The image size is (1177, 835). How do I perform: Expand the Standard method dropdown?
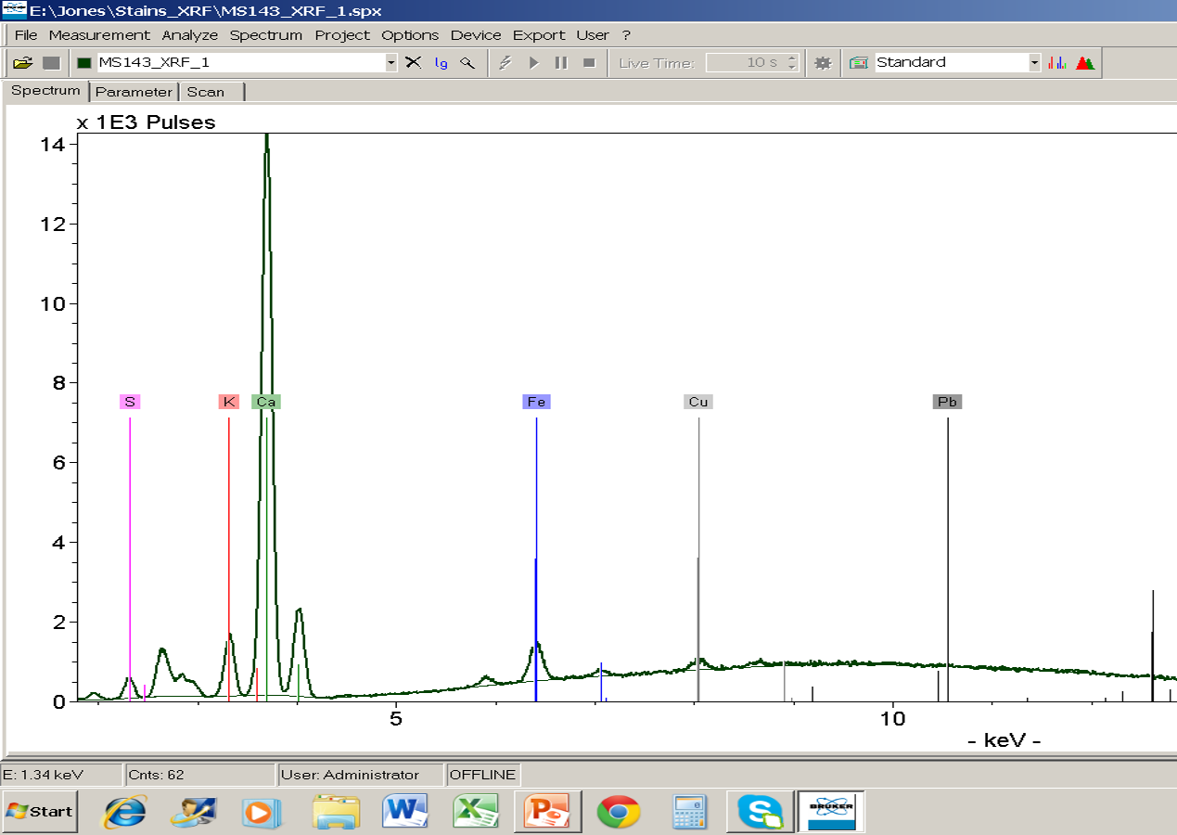1034,63
